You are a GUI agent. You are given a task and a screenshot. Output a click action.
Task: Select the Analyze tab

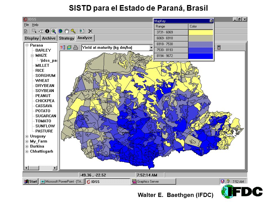point(85,38)
